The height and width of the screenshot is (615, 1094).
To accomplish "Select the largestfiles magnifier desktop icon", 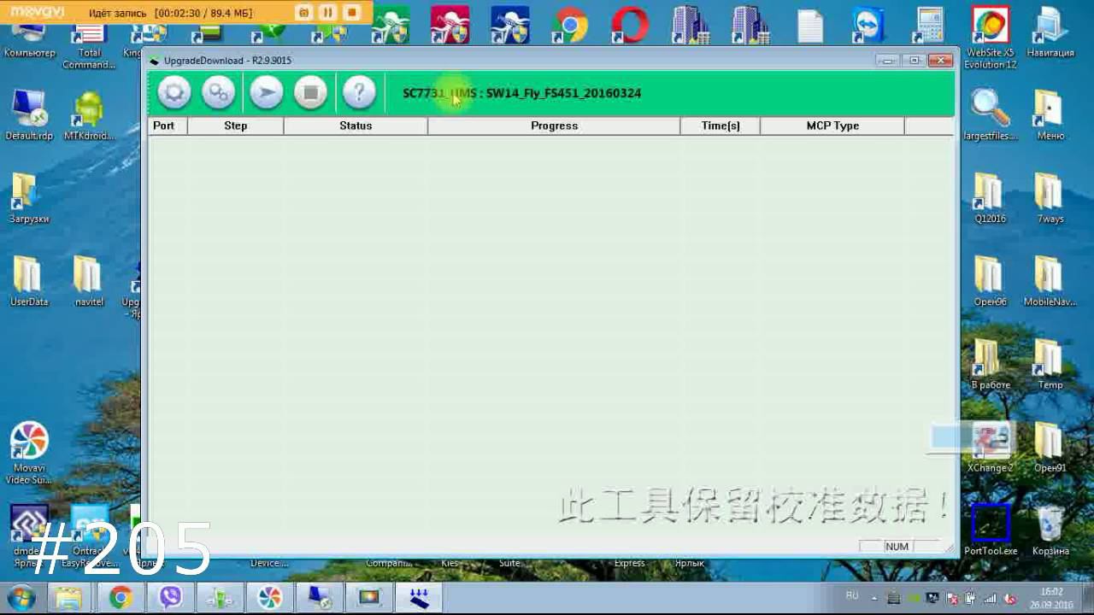I will [991, 115].
